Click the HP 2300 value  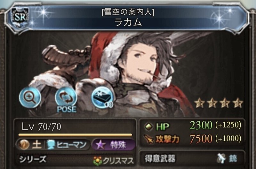pyautogui.click(x=201, y=125)
